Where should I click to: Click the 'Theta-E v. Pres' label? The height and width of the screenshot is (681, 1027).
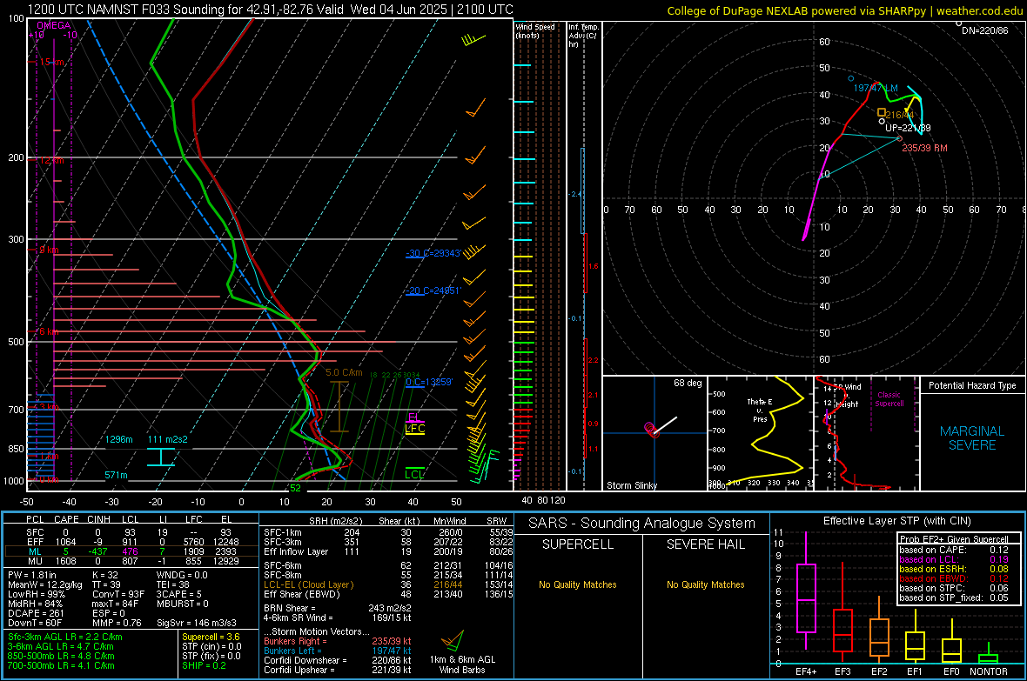[760, 410]
